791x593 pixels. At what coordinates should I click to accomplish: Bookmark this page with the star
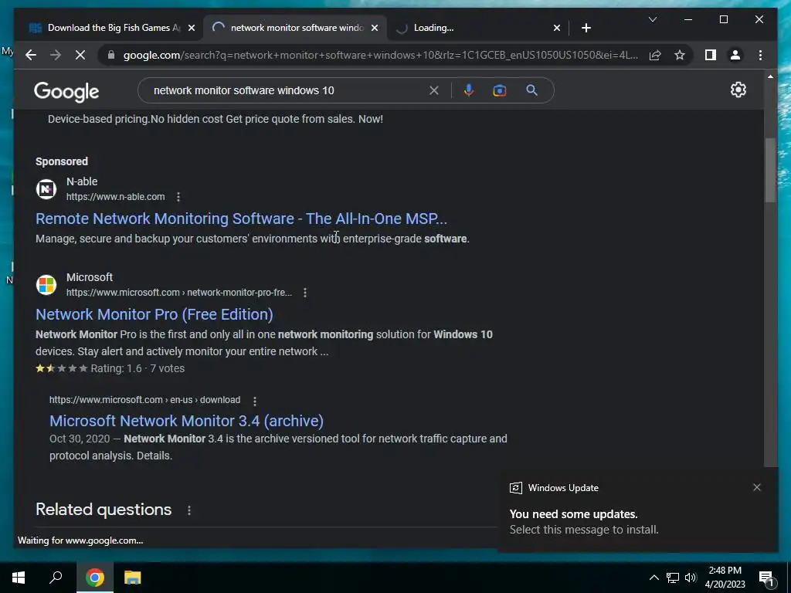click(x=680, y=55)
